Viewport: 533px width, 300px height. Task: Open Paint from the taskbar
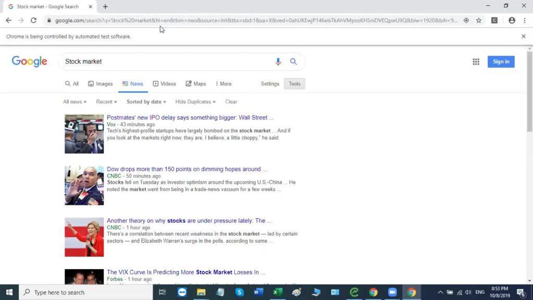tap(297, 292)
